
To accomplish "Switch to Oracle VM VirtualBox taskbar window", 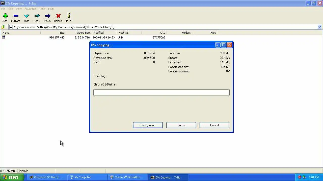I will (x=127, y=177).
